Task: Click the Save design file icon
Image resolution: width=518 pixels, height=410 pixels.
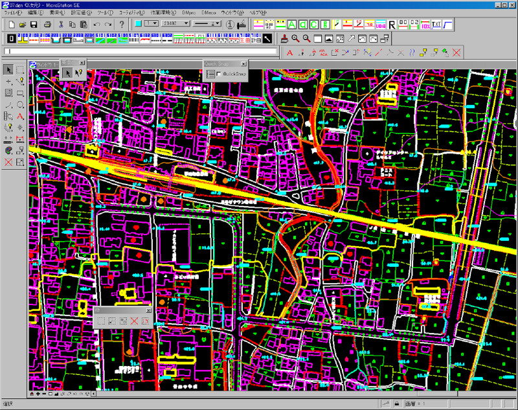Action: pyautogui.click(x=34, y=24)
